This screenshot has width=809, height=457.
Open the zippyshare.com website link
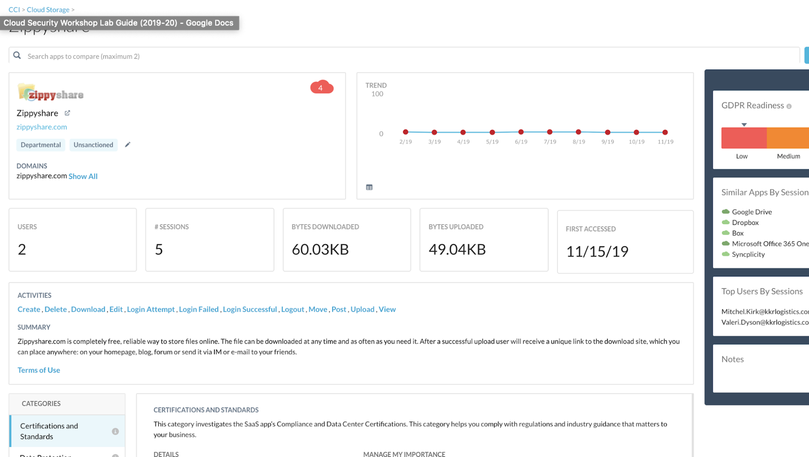[x=42, y=127]
